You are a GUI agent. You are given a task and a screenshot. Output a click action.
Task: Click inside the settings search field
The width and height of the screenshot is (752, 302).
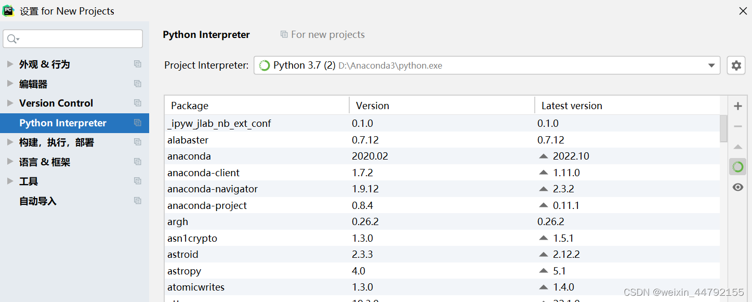pos(73,38)
